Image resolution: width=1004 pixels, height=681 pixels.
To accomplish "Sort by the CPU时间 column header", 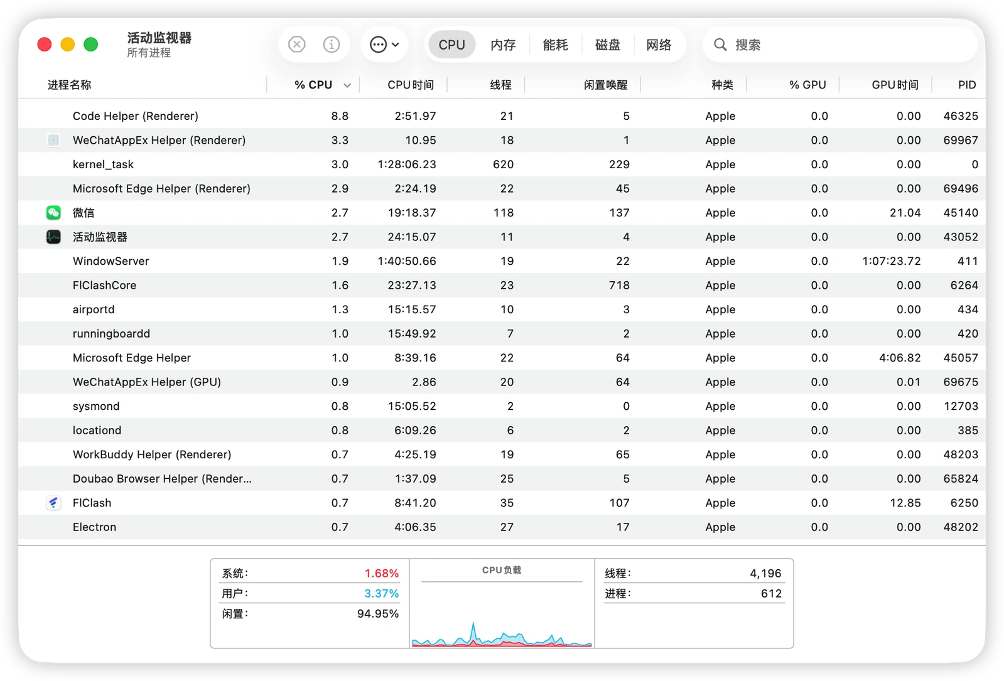I will click(411, 85).
